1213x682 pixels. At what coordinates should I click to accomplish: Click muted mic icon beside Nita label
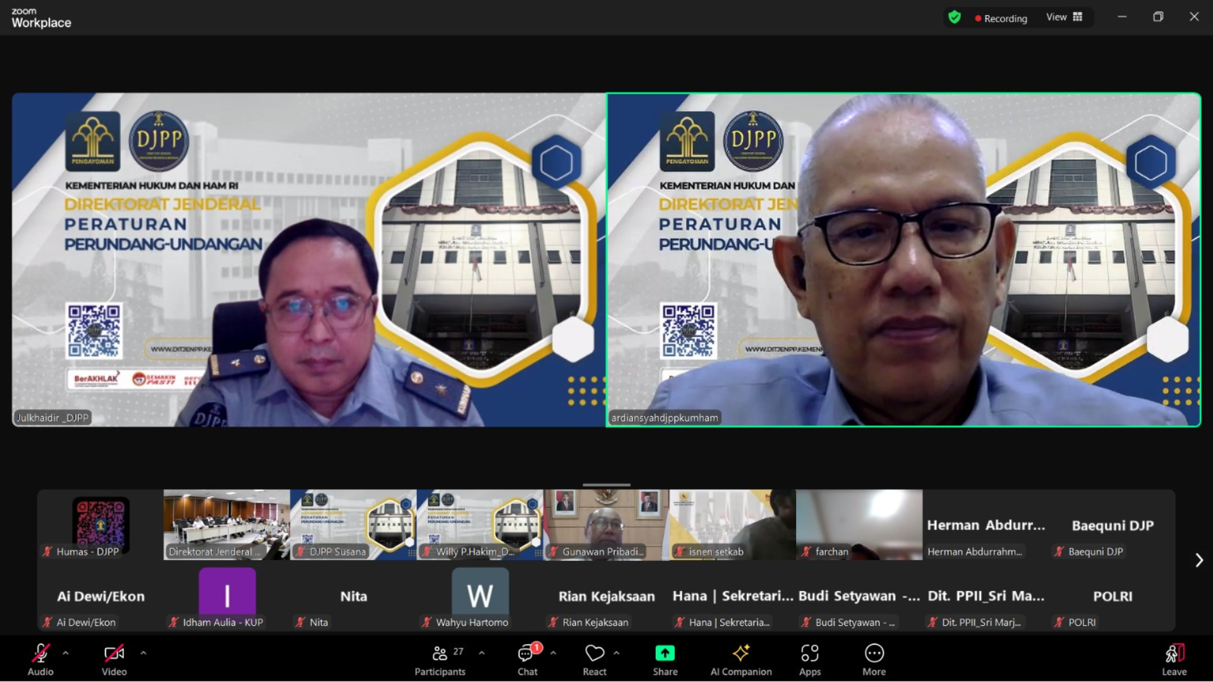click(x=300, y=622)
